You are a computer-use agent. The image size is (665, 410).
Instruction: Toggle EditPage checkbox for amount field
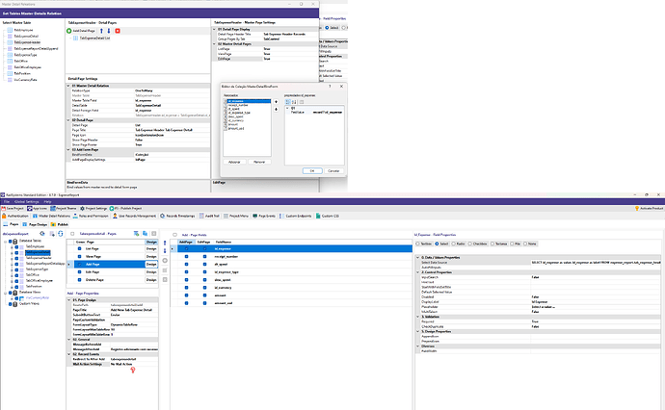(x=205, y=295)
